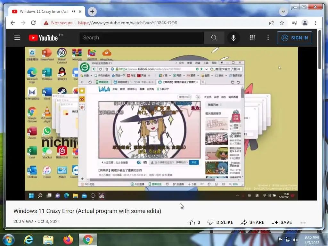Click the '203 views • Oct 8, 2021' text
This screenshot has height=246, width=328.
pos(37,221)
